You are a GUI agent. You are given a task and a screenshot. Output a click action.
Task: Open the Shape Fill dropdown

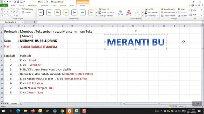pos(104,9)
